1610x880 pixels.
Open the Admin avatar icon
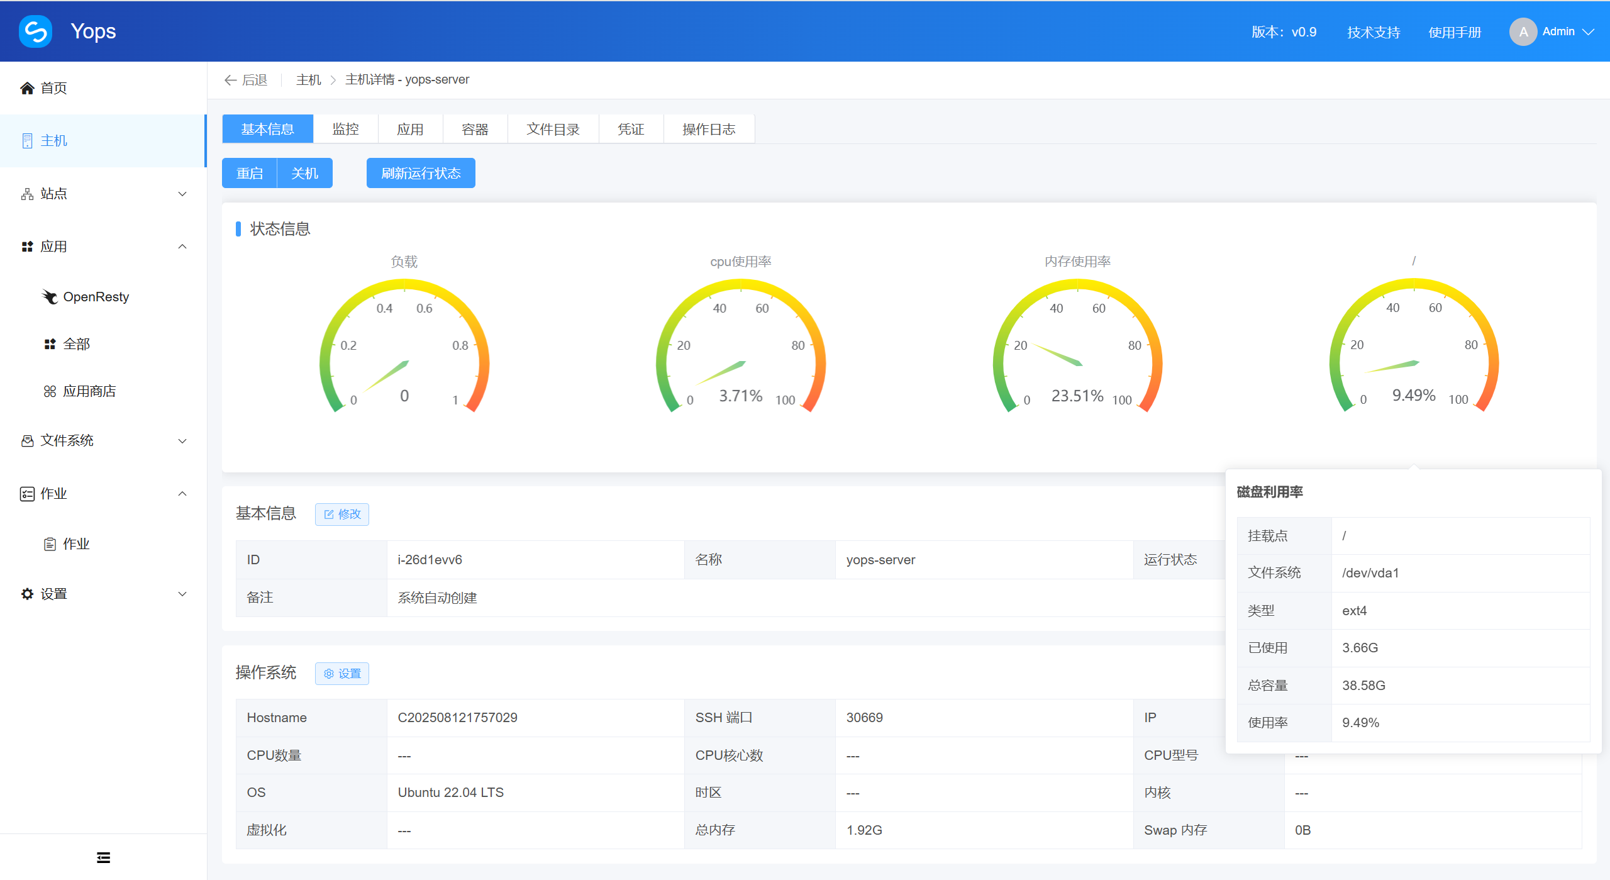coord(1523,31)
